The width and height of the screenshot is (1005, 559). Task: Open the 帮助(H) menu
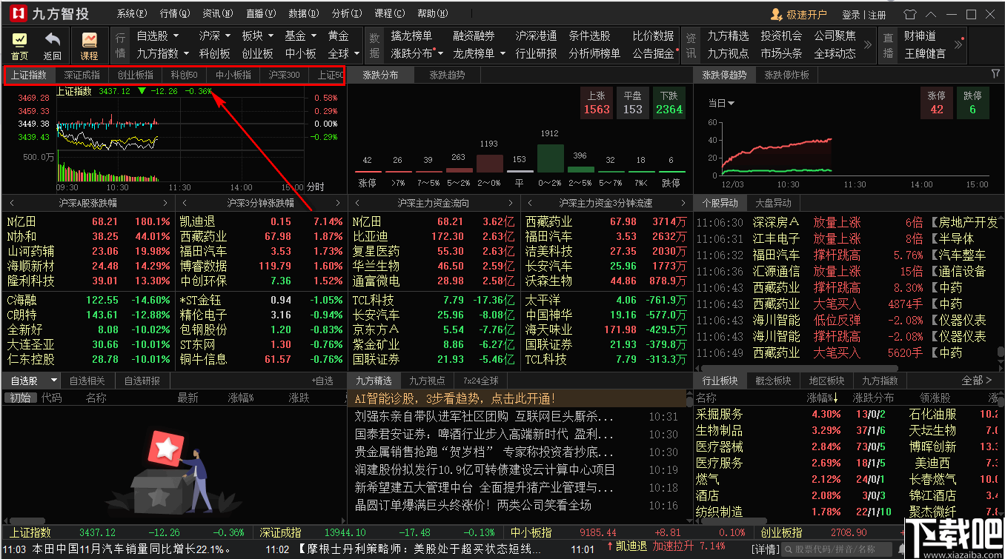(x=433, y=14)
